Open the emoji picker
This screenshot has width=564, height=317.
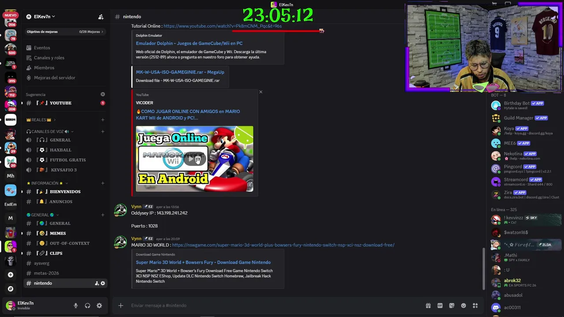pos(464,306)
